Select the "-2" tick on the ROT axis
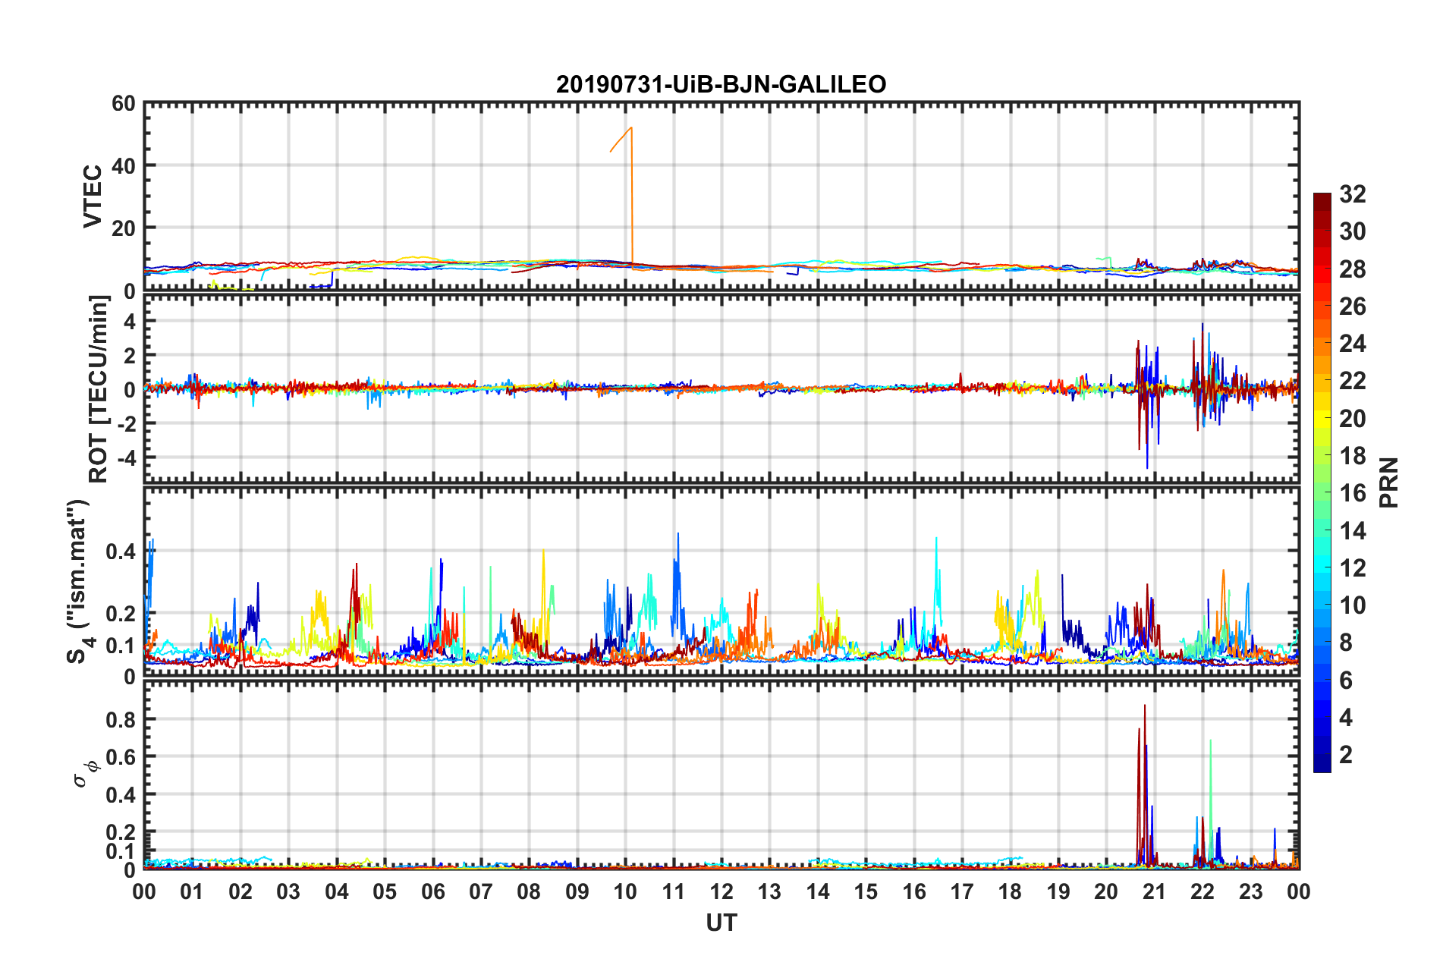Screen dimensions: 1443x965 point(126,423)
